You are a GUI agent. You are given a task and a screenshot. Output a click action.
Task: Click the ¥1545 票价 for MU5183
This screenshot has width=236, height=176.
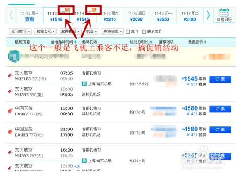coord(194,79)
